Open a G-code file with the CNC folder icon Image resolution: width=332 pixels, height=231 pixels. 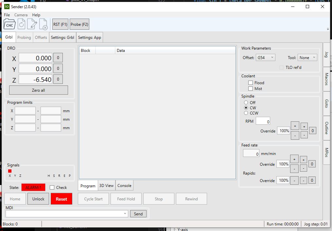pos(9,24)
